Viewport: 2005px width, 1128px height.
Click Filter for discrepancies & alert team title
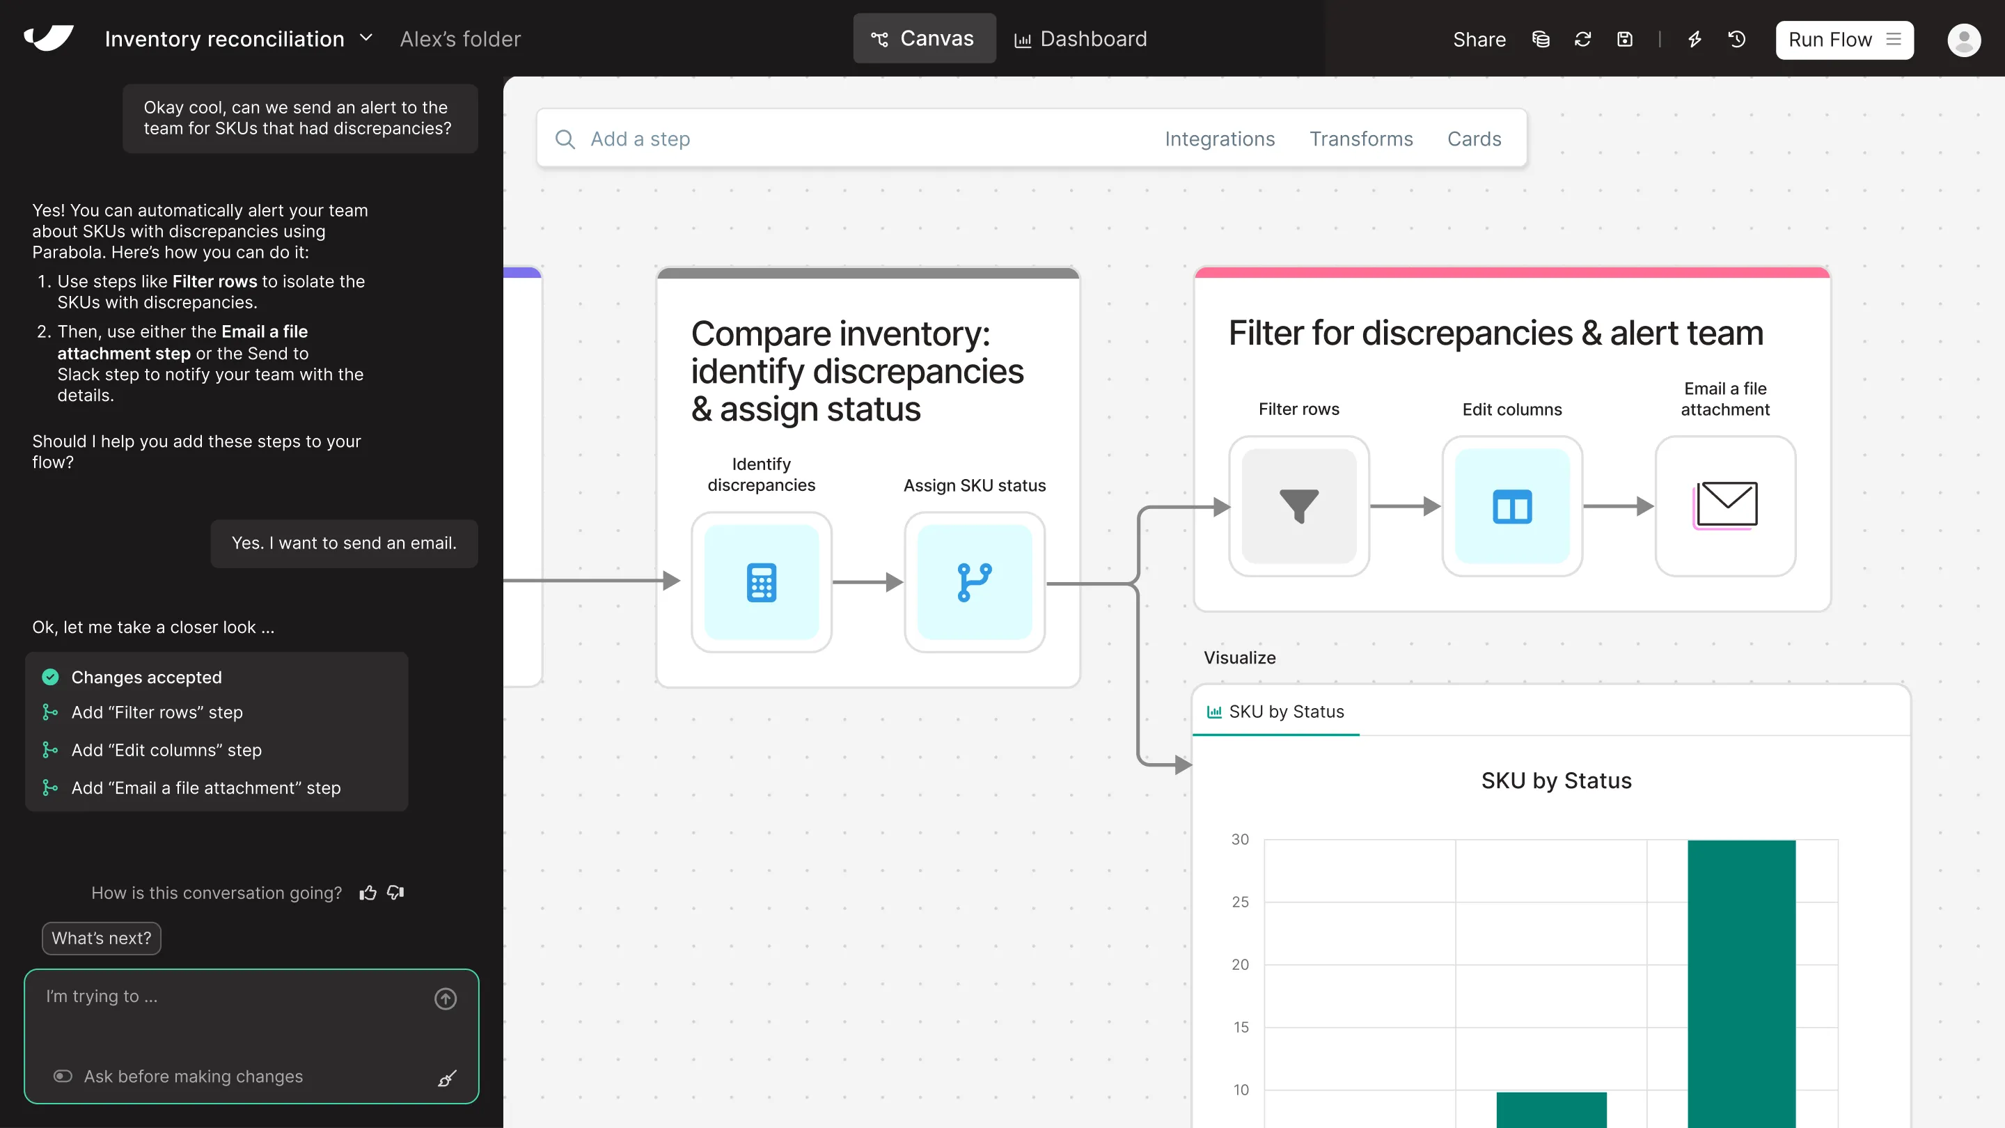[1496, 332]
